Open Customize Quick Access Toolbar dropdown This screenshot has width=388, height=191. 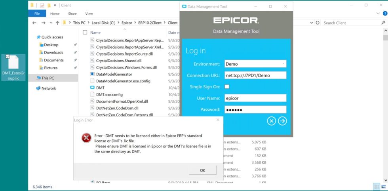coord(55,5)
